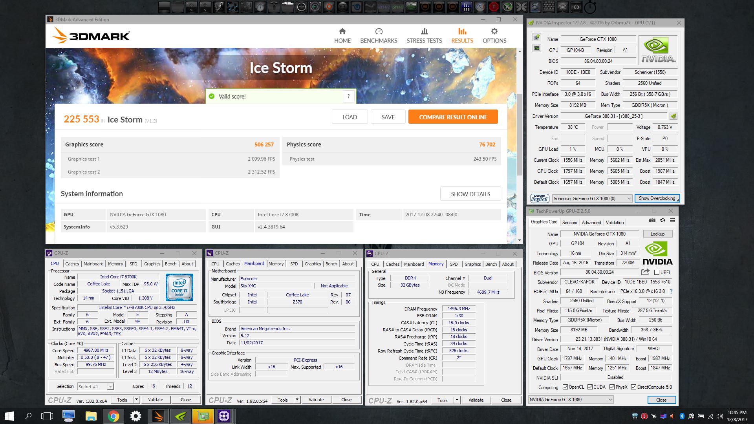This screenshot has height=424, width=754.
Task: Open the sensor monitoring icon in NVIDIA Inspector
Action: coord(536,48)
